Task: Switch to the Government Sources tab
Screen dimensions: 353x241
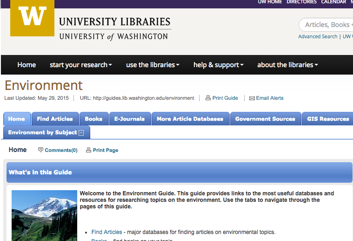Action: coord(266,119)
